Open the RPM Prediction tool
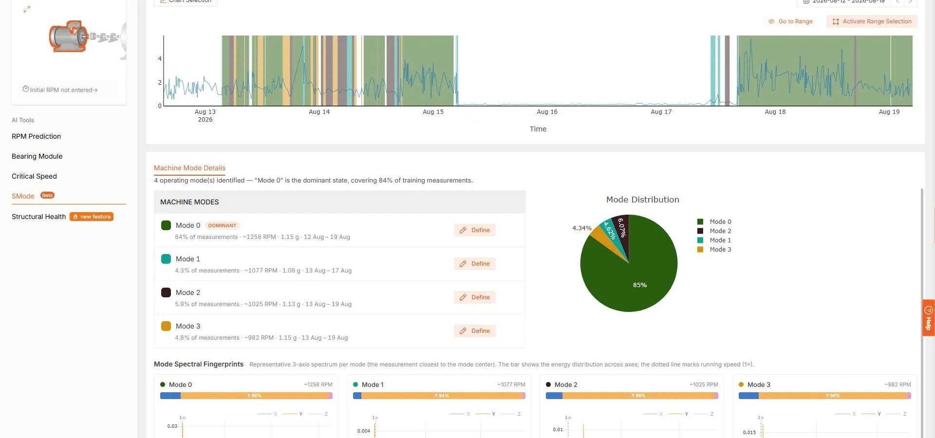 click(x=37, y=136)
